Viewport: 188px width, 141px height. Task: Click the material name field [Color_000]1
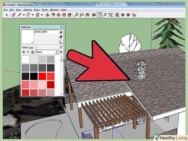coord(46,32)
